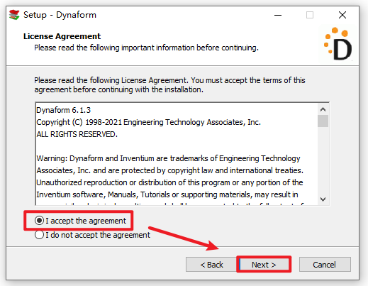Image resolution: width=368 pixels, height=286 pixels.
Task: Click the orange-dotted Dynaform D logo
Action: pos(338,44)
